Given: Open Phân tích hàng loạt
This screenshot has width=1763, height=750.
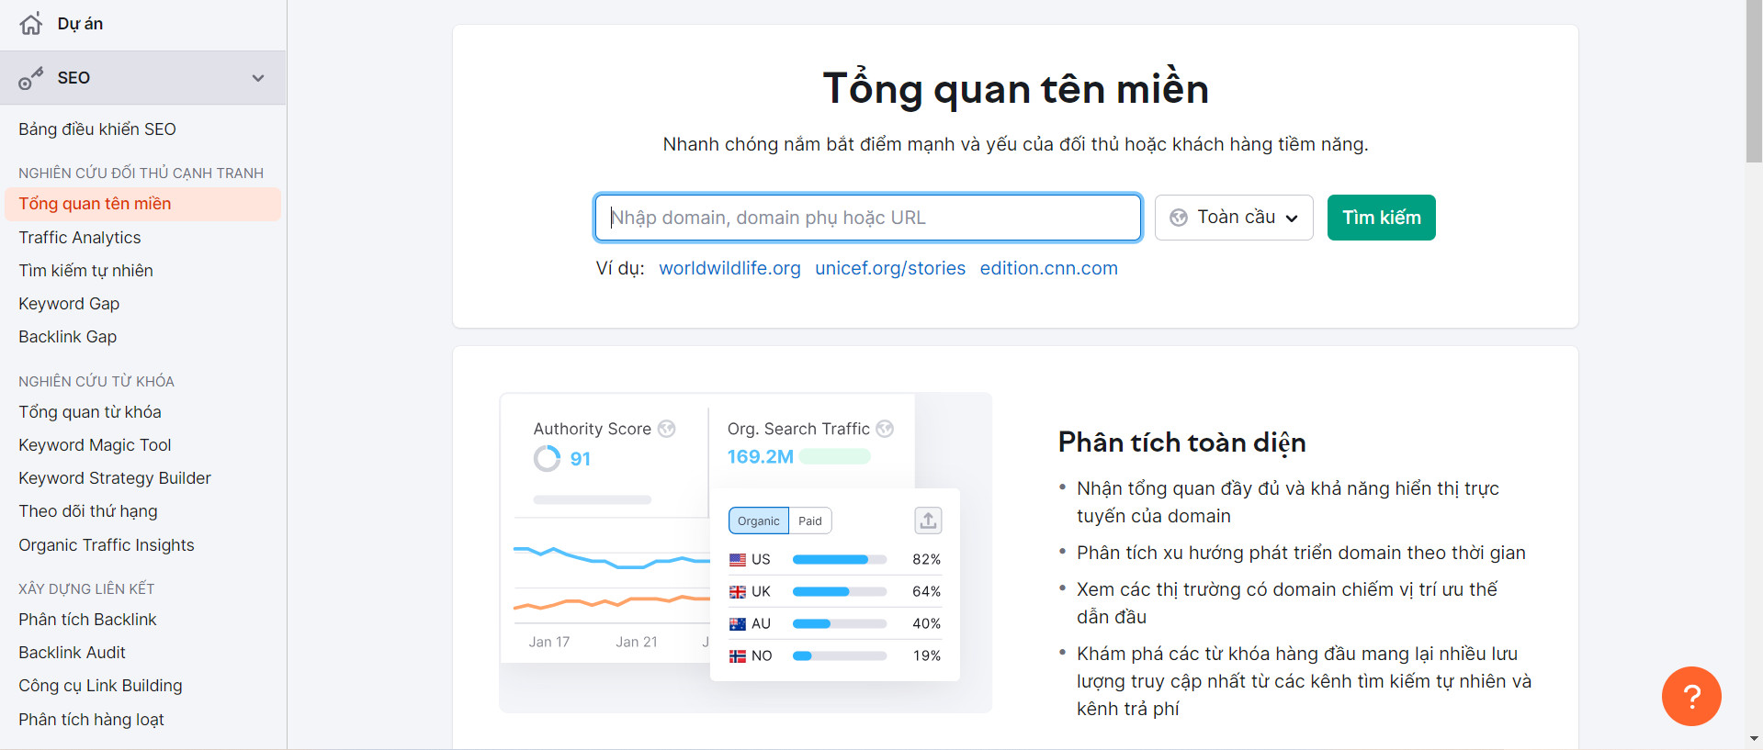Looking at the screenshot, I should coord(91,720).
